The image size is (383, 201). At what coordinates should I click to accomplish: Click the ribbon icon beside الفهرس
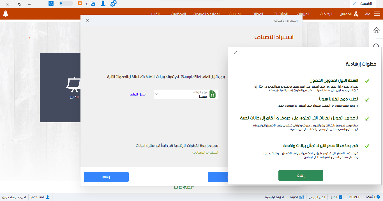tap(356, 14)
